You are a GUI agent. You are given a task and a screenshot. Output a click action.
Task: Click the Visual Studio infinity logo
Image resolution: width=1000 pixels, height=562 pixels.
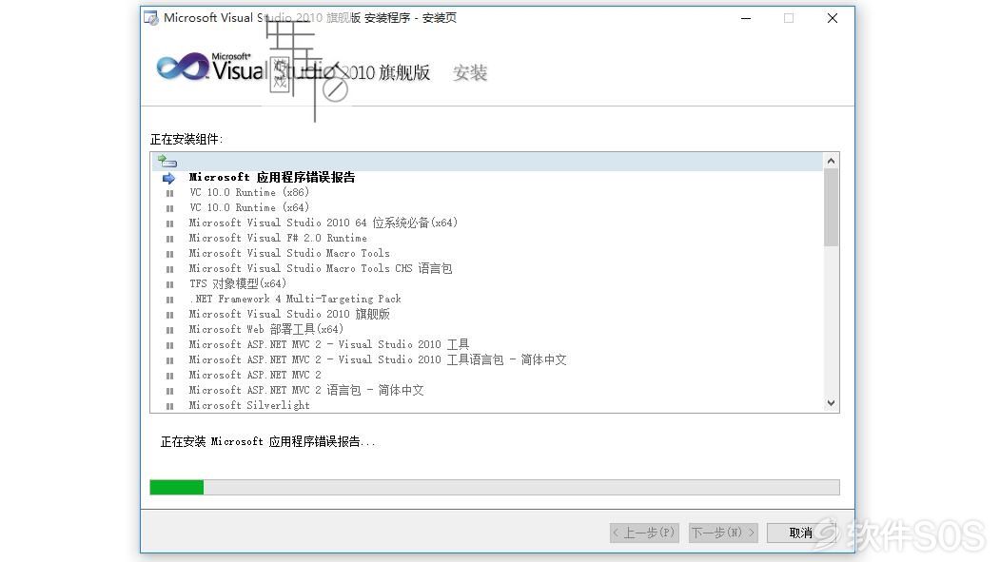tap(183, 67)
